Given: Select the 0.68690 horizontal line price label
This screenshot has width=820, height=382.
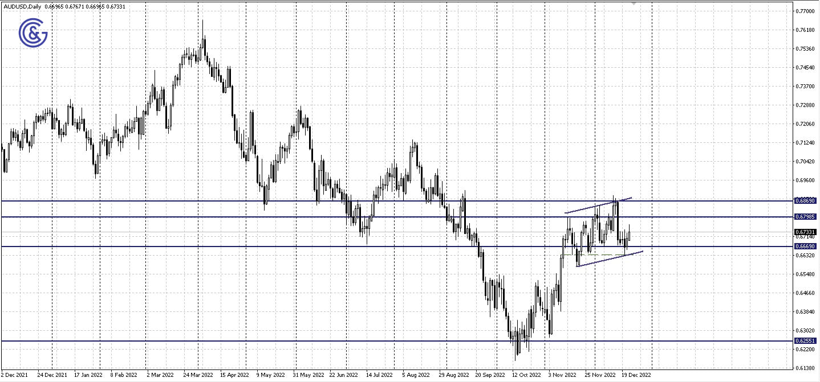Looking at the screenshot, I should click(x=805, y=201).
